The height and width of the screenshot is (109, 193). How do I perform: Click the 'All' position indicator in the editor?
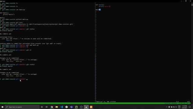188,102
